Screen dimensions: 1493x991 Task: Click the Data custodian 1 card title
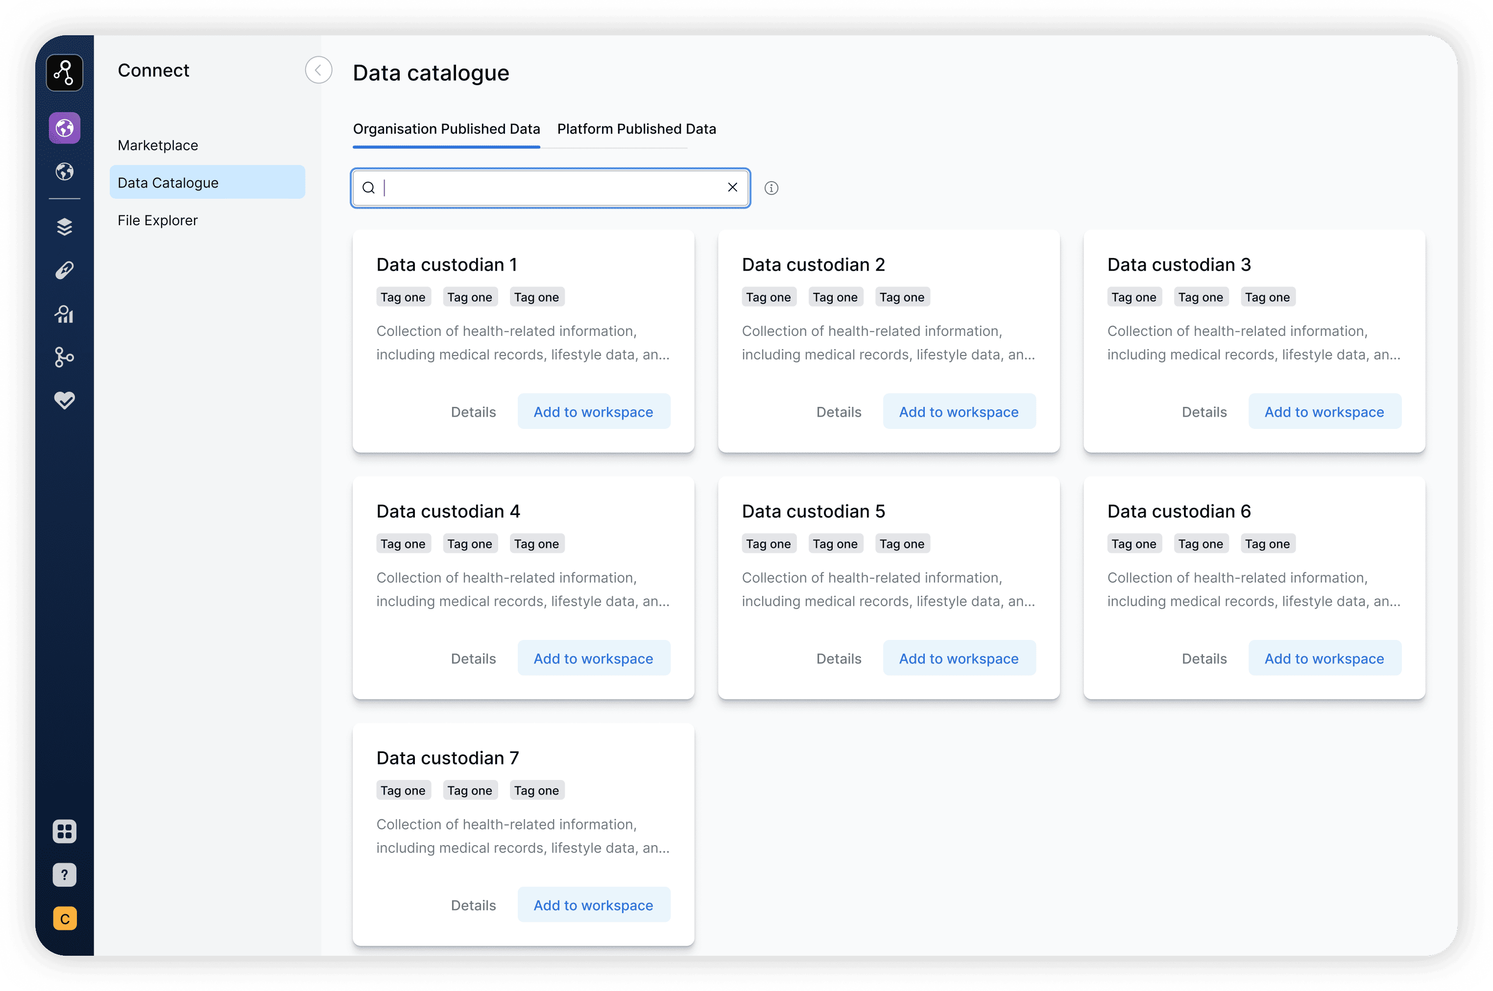click(447, 264)
